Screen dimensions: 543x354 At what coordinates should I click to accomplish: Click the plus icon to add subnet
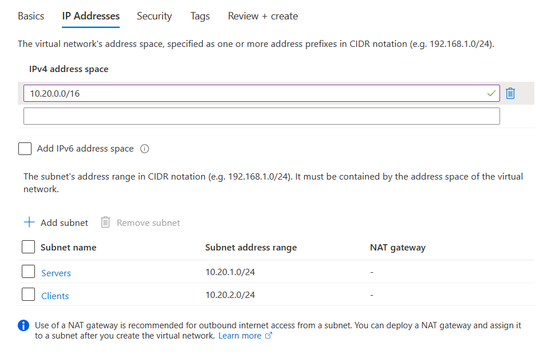point(29,222)
